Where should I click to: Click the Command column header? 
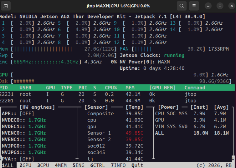click(x=195, y=88)
